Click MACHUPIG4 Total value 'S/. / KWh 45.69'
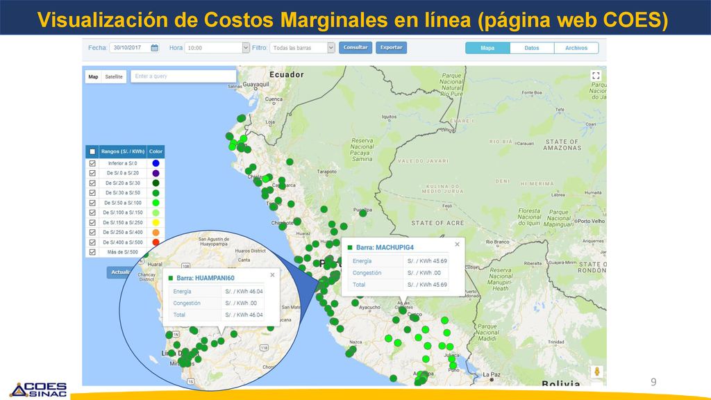 427,285
